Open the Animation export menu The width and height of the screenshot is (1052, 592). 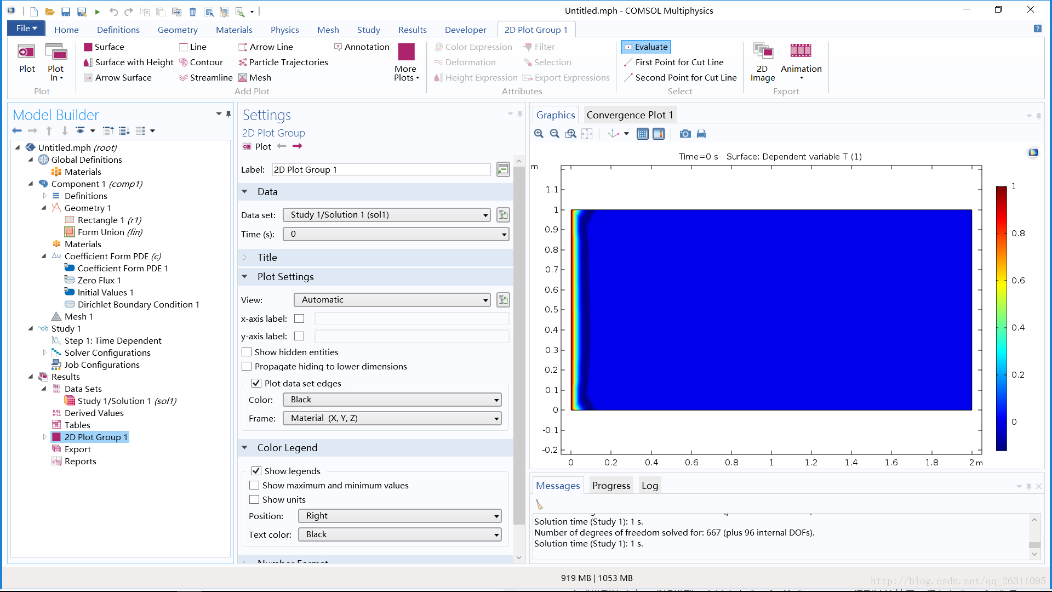tap(801, 62)
